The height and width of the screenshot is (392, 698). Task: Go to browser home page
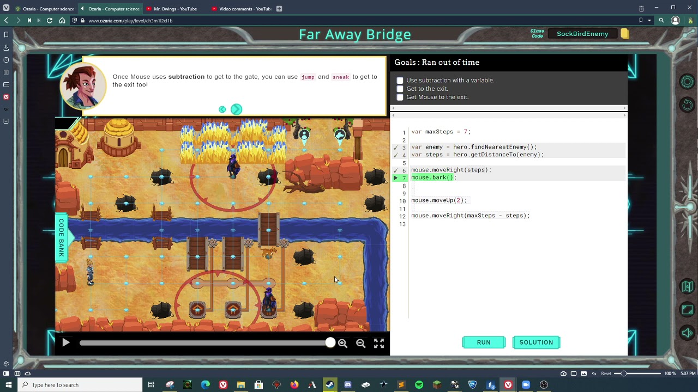62,21
